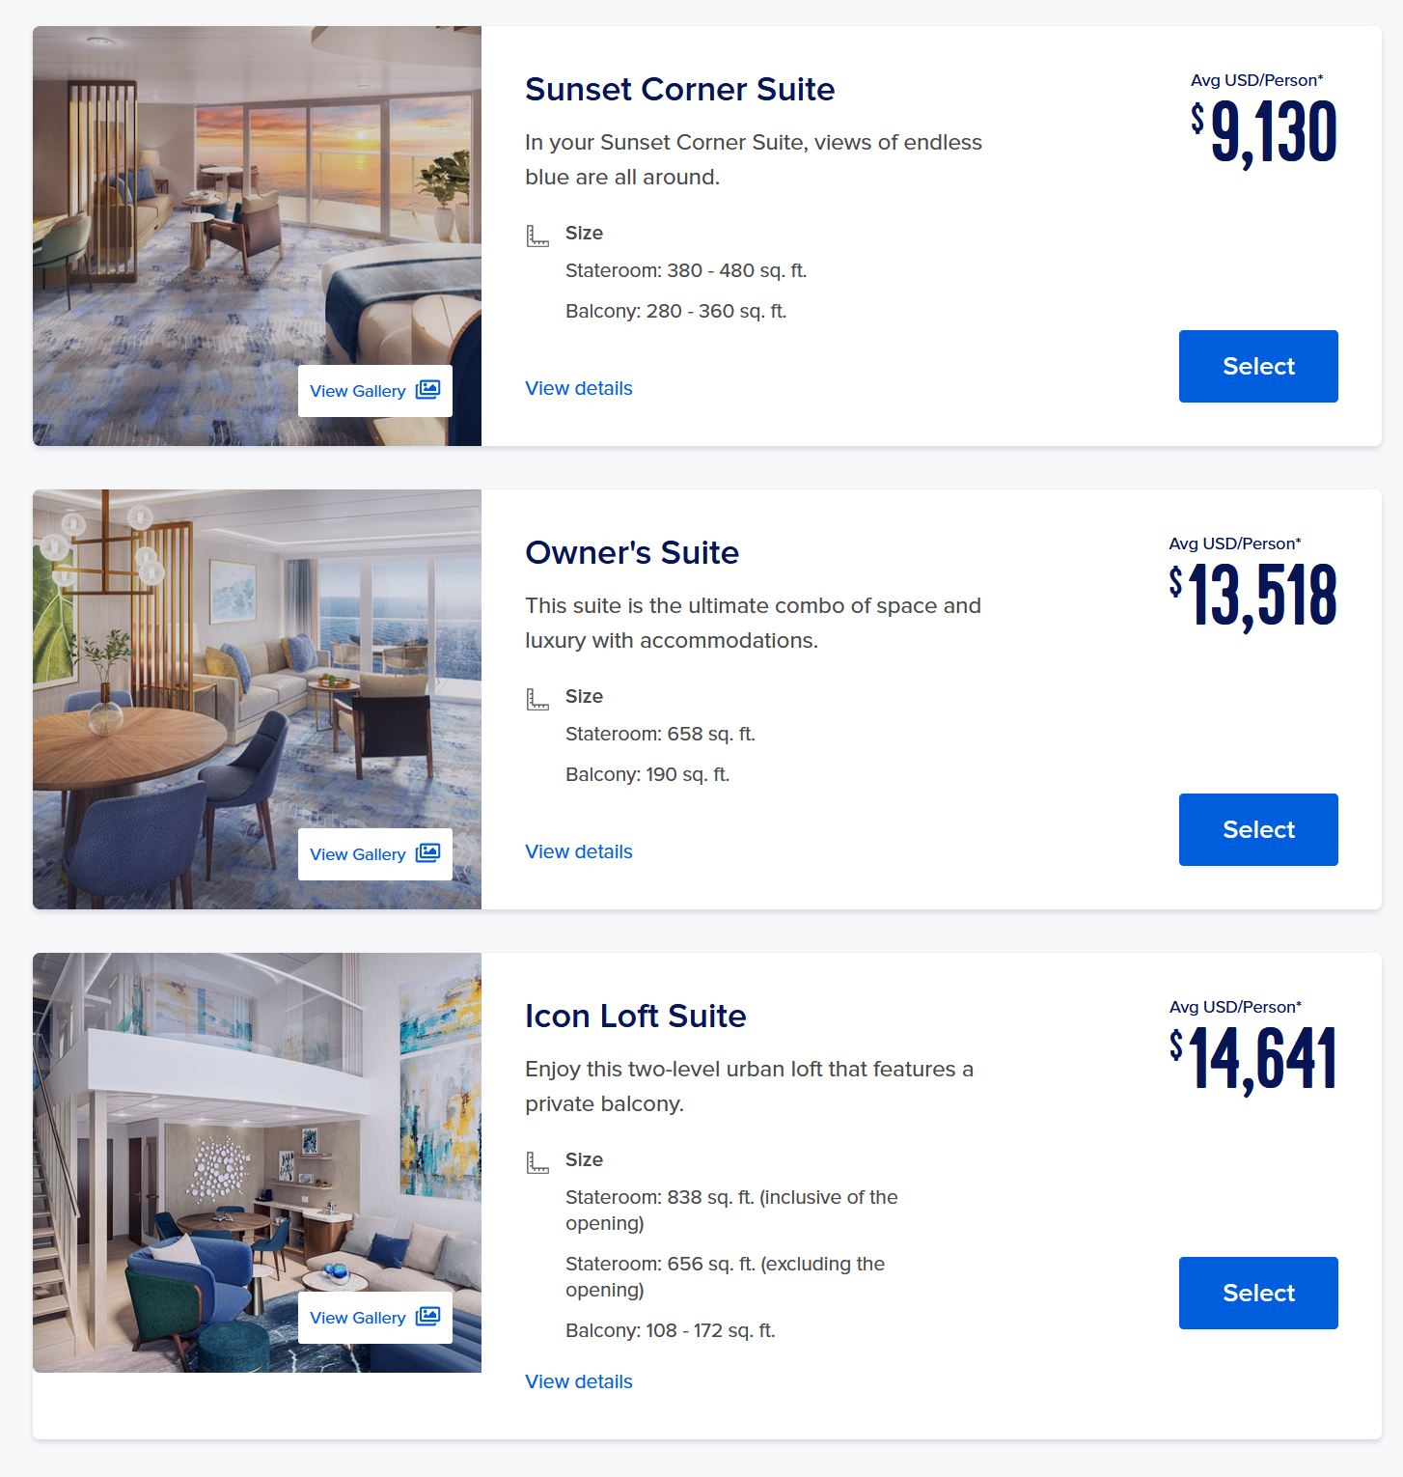
Task: Click the Sunset Corner Suite room photo
Action: tap(257, 236)
